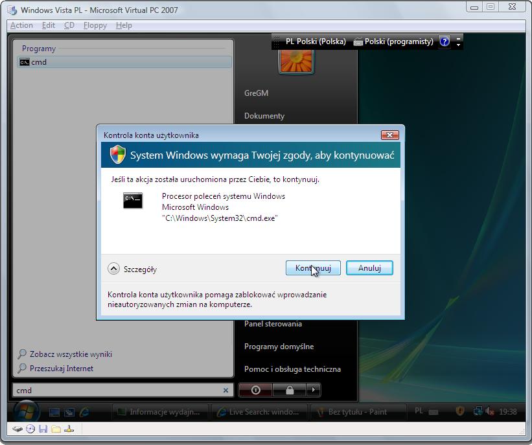Click the shared folders status icon

(56, 429)
